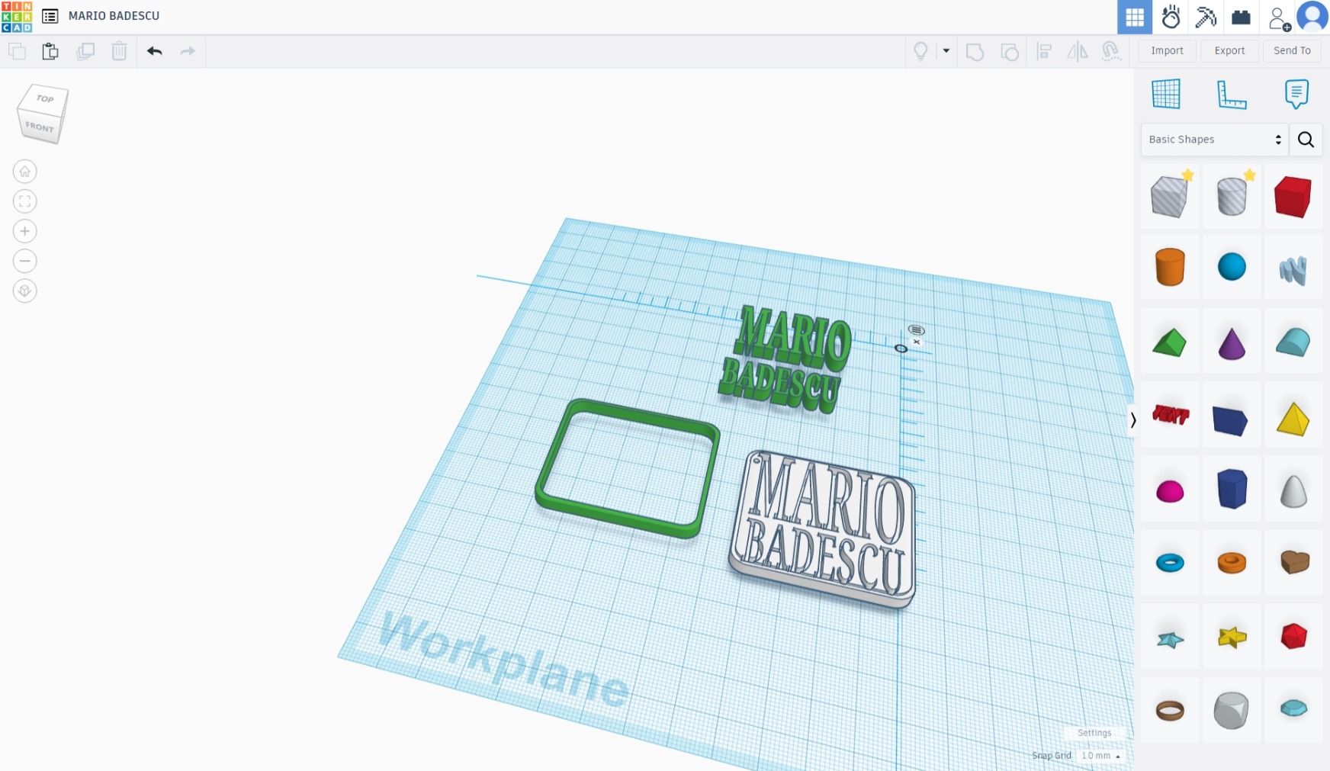Image resolution: width=1330 pixels, height=771 pixels.
Task: Select the teal Diamond shape
Action: 1293,708
